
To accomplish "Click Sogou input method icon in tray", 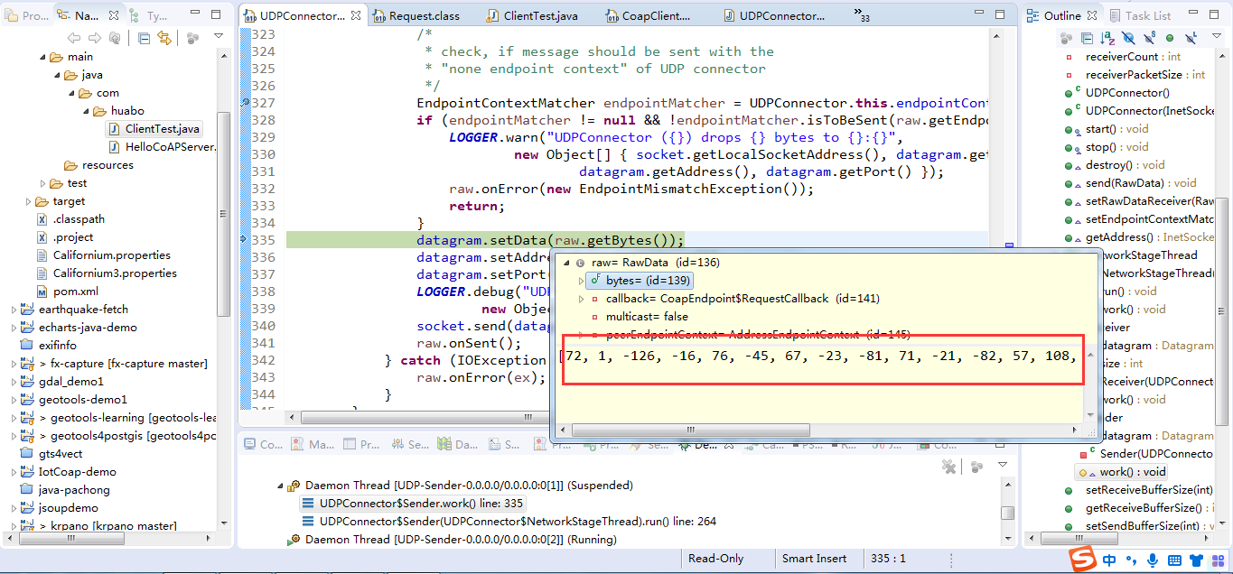I will click(x=1082, y=559).
